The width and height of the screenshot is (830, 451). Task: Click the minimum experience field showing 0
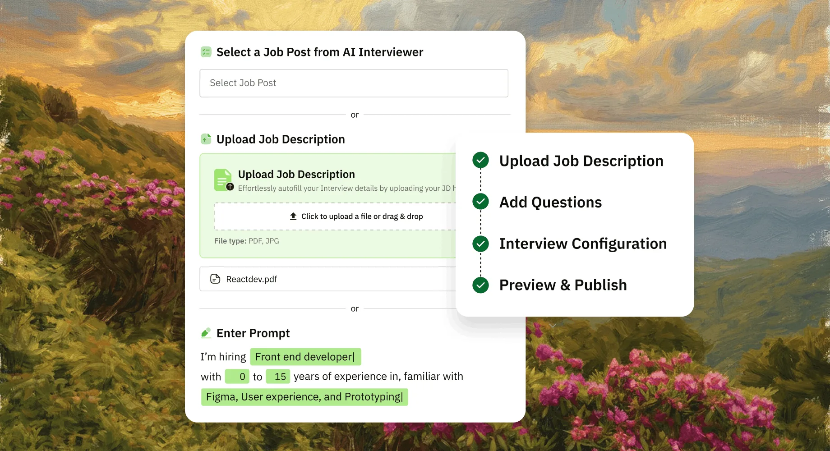click(237, 377)
